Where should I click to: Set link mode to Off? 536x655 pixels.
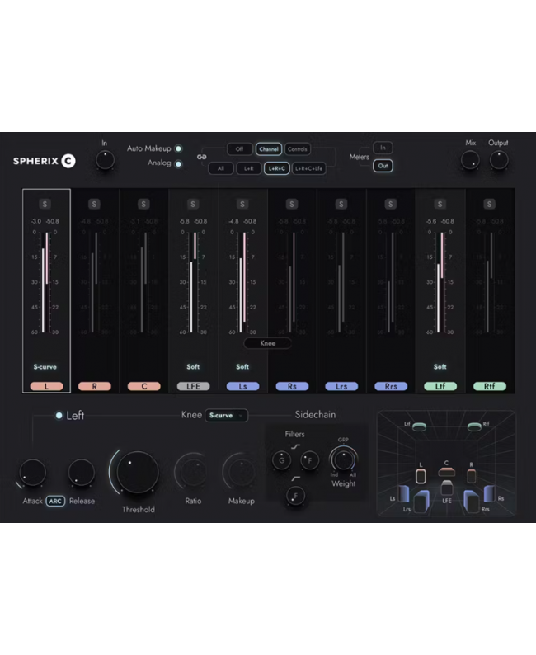(x=239, y=149)
